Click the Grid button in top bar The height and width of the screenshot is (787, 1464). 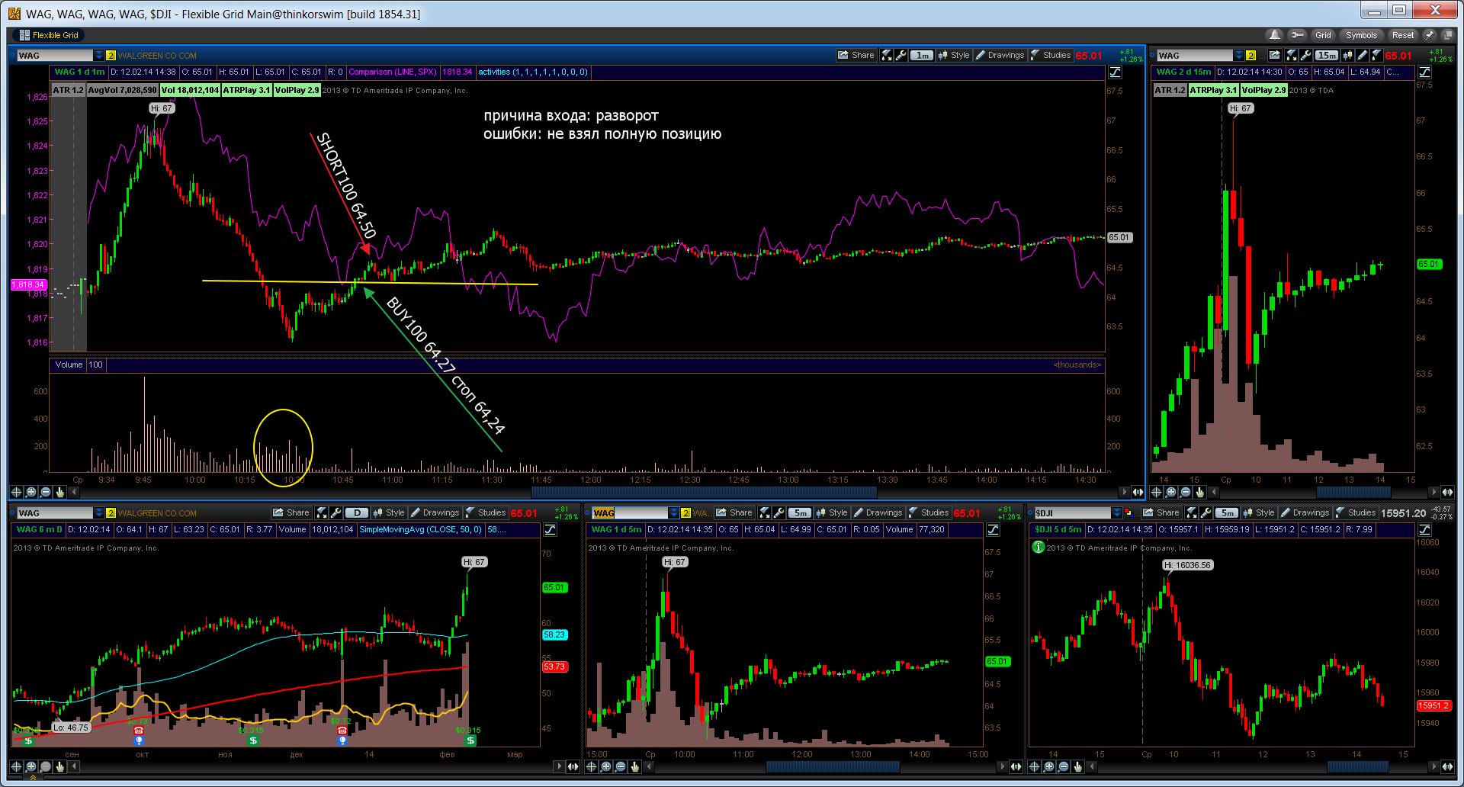(x=1323, y=35)
